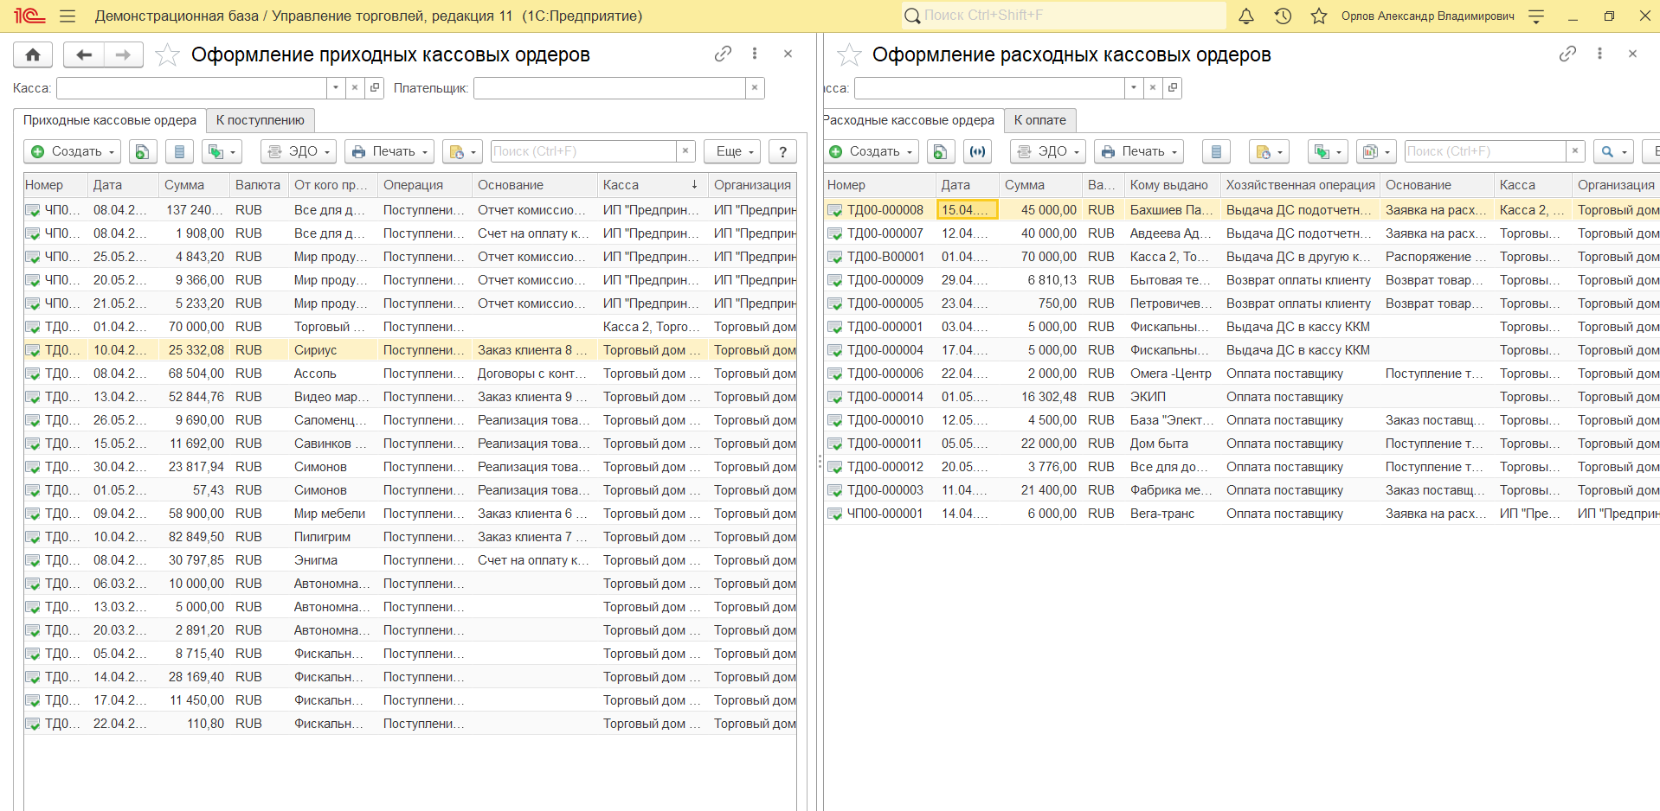Sort incoming orders by Сумма column header
Screen dimensions: 1660x811
[184, 185]
